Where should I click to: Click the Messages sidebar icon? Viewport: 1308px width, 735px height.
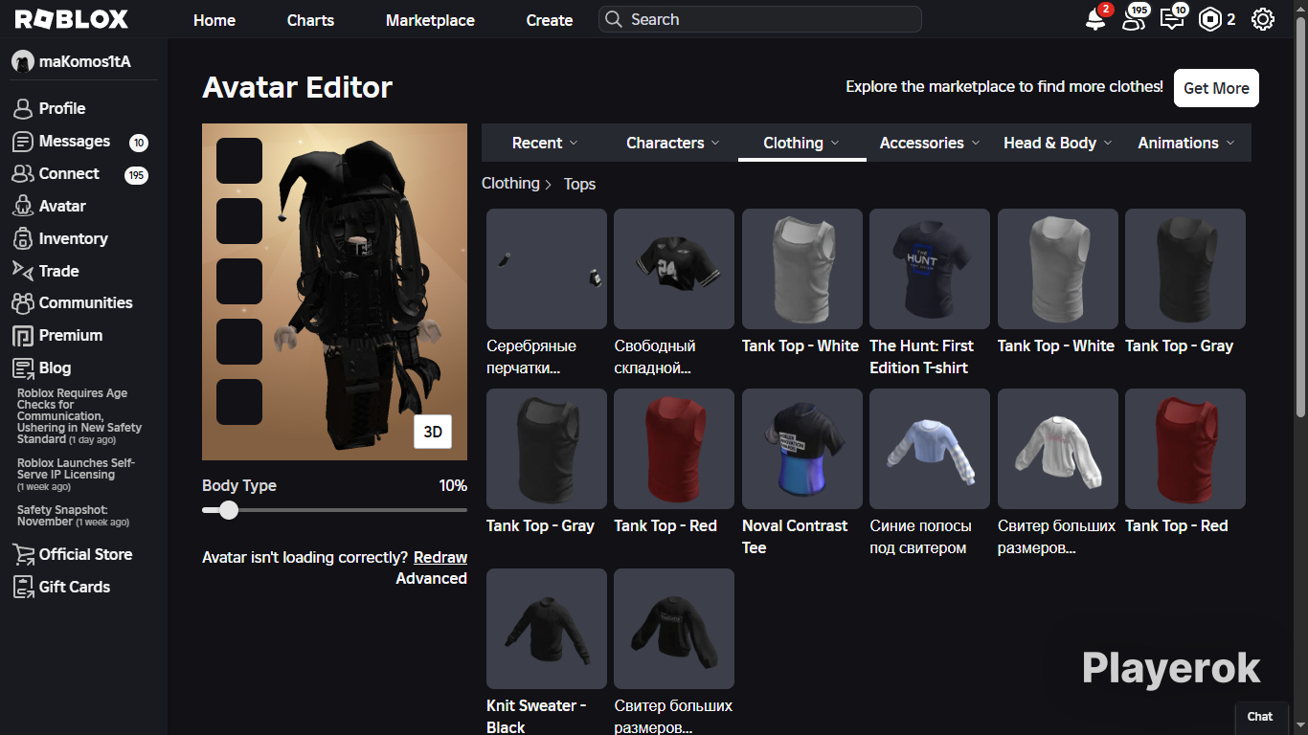(23, 142)
